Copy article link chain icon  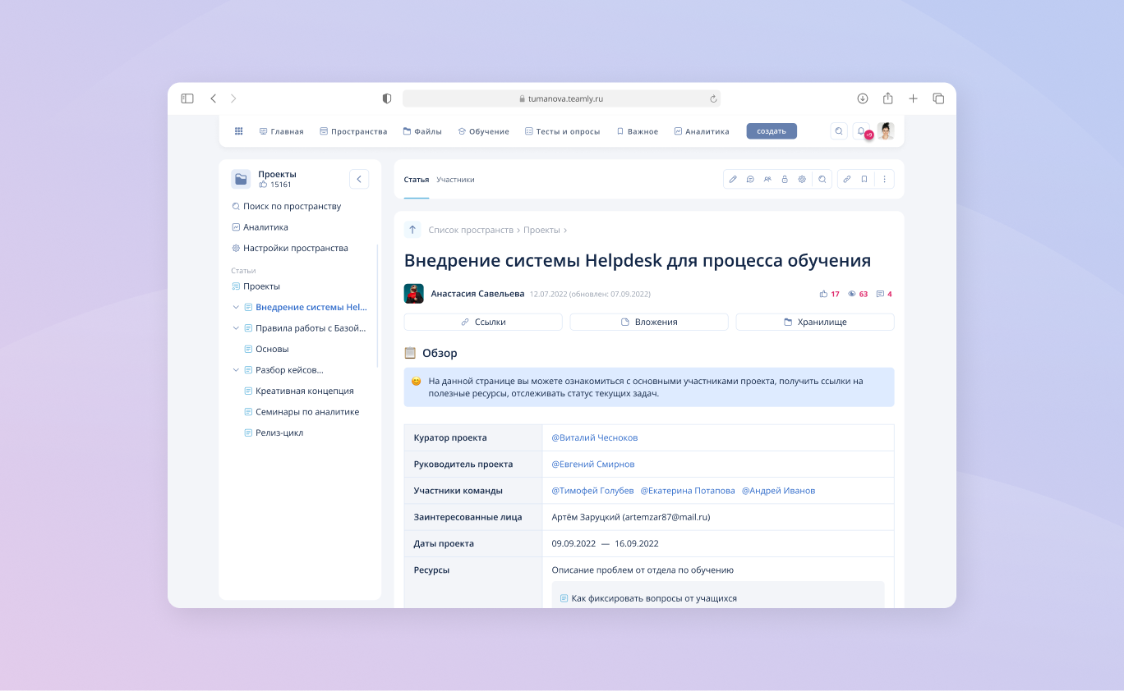click(847, 179)
